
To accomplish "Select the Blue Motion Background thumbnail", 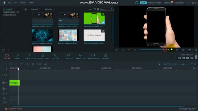I will [x=94, y=35].
